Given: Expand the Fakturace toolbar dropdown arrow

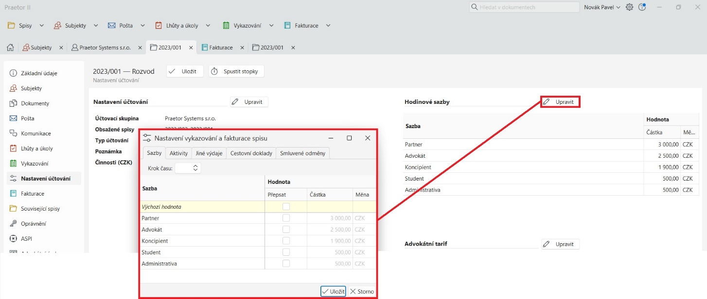Looking at the screenshot, I should pos(328,25).
